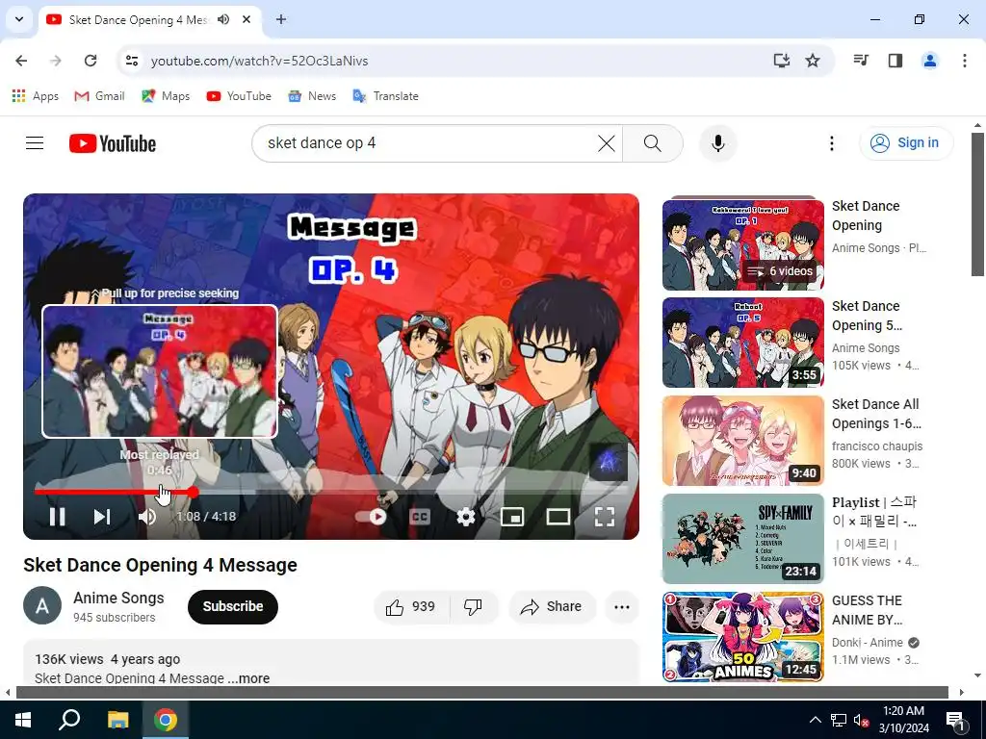
Task: Sign in to YouTube
Action: [x=906, y=143]
